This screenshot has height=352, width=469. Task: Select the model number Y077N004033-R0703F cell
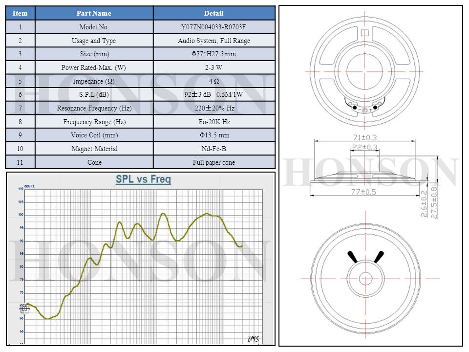tap(213, 27)
